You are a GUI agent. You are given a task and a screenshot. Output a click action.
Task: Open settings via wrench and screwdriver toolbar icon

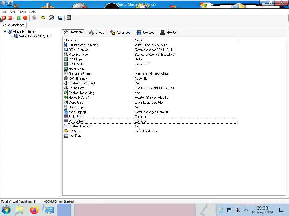pyautogui.click(x=52, y=18)
